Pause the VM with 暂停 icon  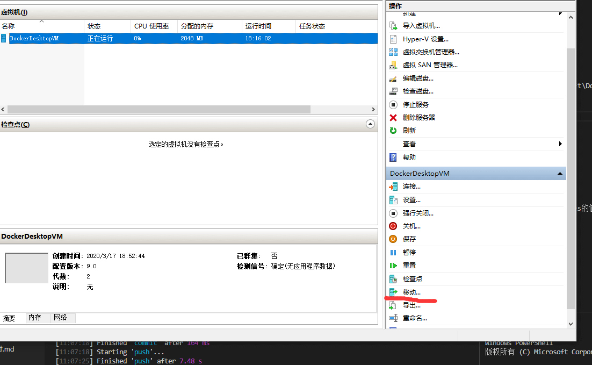(x=393, y=252)
